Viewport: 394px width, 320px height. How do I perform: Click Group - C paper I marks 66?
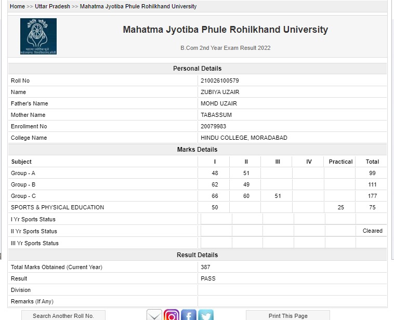(215, 196)
